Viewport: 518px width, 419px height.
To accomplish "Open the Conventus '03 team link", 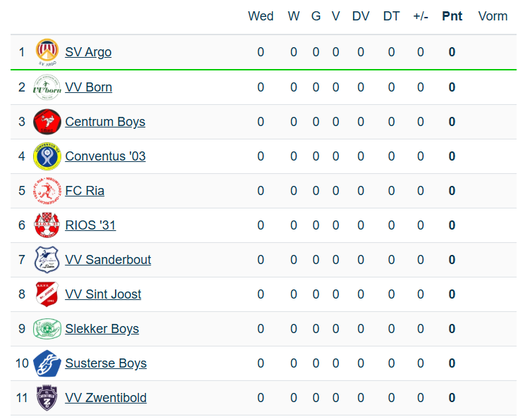I will point(105,156).
